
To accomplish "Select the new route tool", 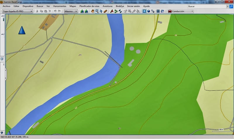I will 116,11.
